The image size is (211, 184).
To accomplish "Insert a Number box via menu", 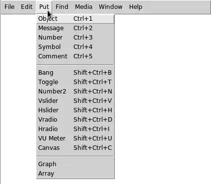I will coord(75,38).
